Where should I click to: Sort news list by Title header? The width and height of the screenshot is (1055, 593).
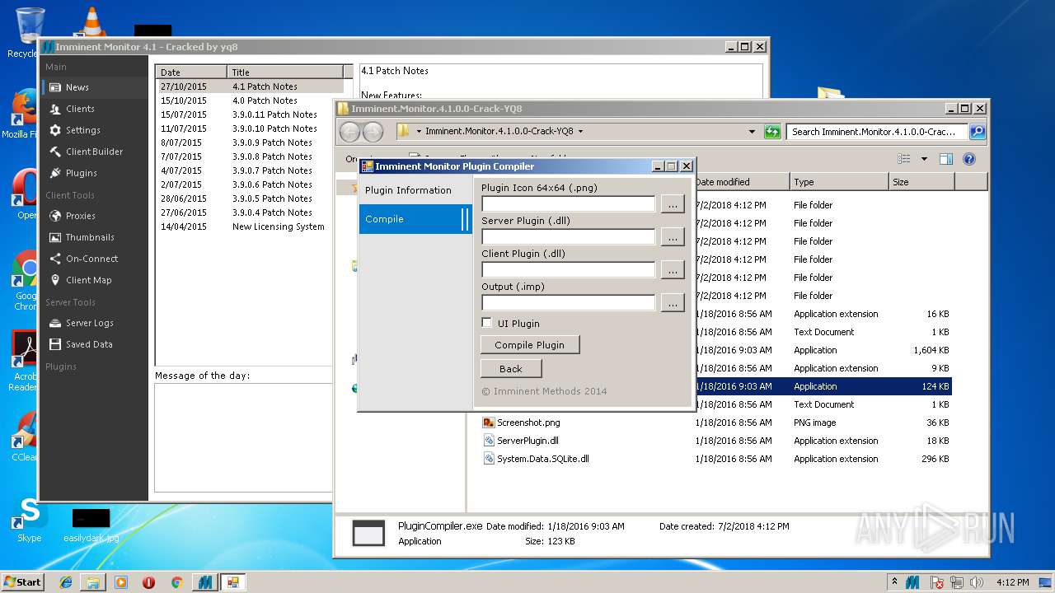[x=286, y=72]
